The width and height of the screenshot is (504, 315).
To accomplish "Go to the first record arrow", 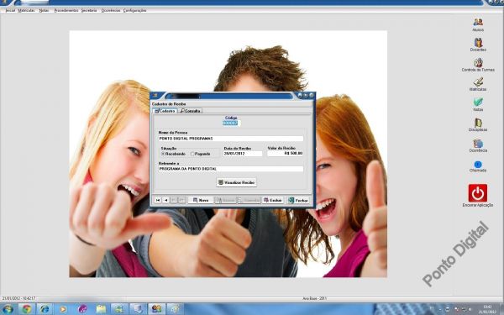I will point(158,200).
